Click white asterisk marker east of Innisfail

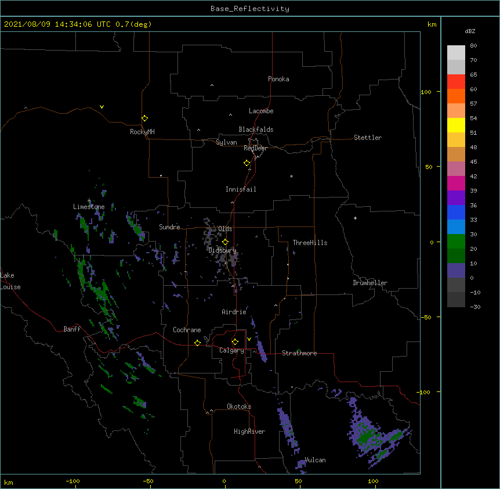coord(291,177)
